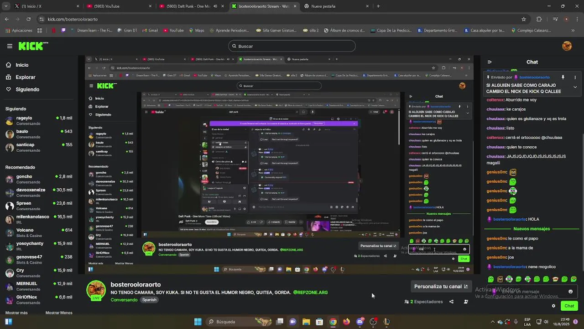Open Spreen recommended channel
The image size is (584, 329).
click(39, 206)
